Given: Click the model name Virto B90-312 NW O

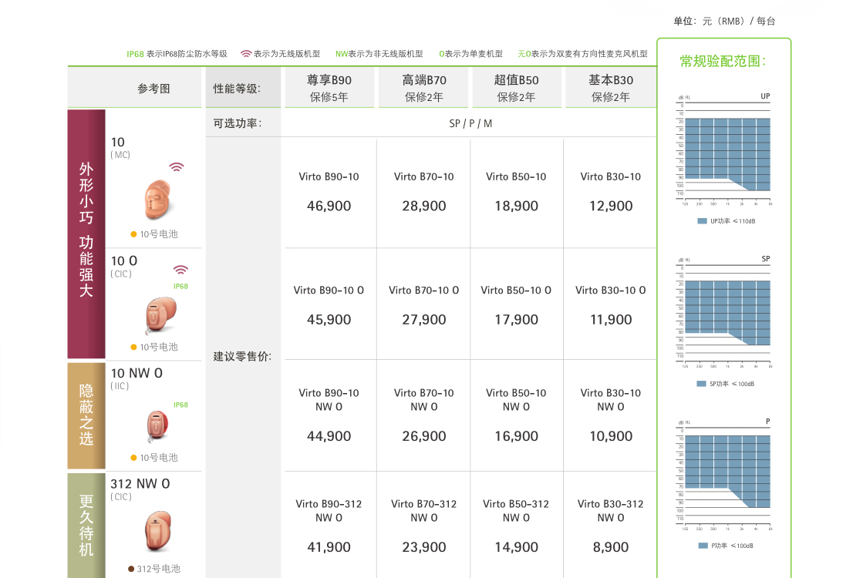Looking at the screenshot, I should point(329,511).
